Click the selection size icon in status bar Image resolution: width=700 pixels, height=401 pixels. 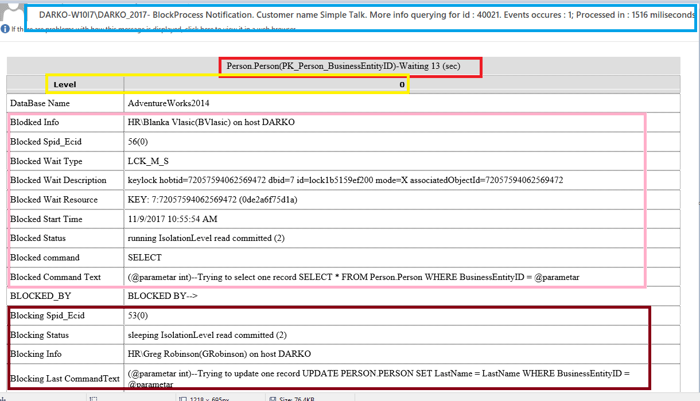(x=93, y=398)
